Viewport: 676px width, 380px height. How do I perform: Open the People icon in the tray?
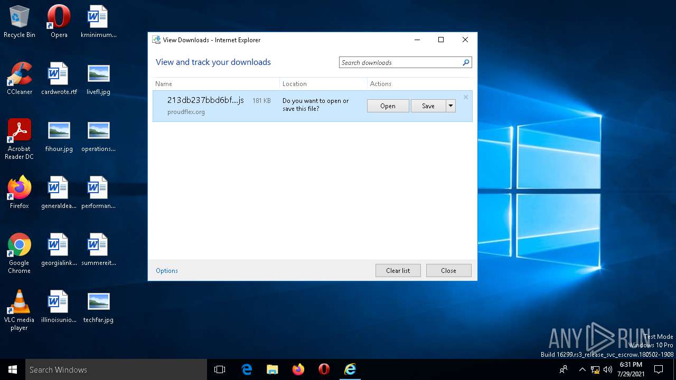pyautogui.click(x=564, y=369)
